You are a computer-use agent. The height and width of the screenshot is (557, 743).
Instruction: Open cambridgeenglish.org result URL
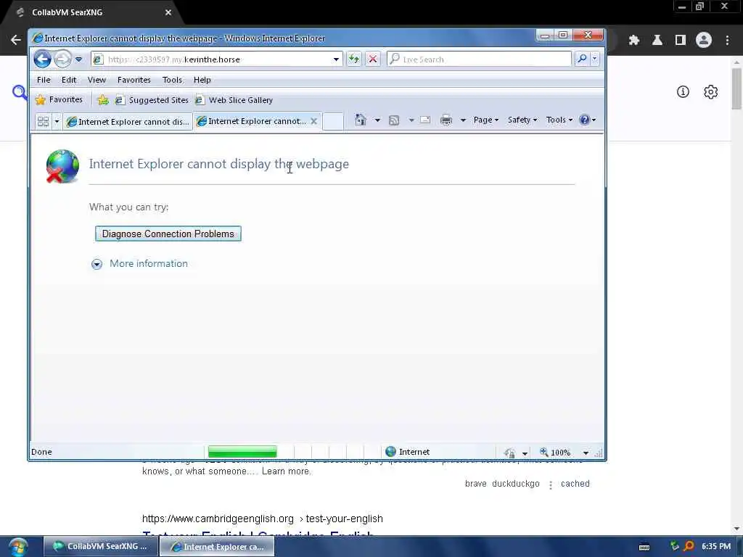click(263, 519)
